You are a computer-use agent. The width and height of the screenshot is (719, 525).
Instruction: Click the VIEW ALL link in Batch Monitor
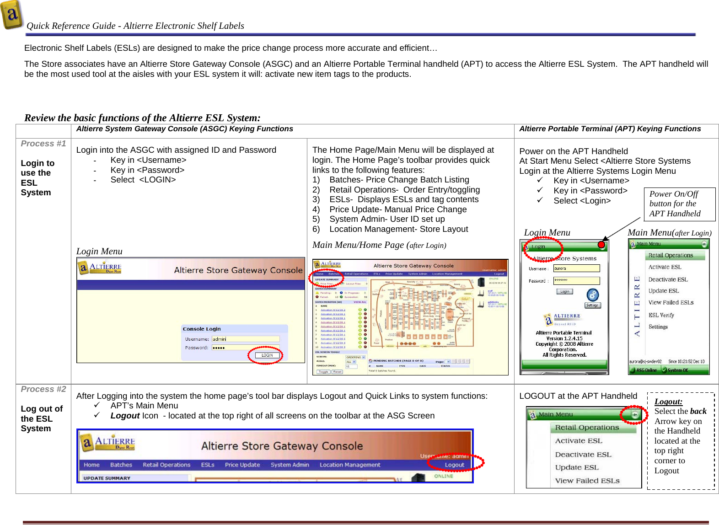pos(360,302)
